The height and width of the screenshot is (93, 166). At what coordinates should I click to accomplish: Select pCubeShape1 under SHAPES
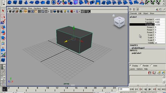(x=138, y=48)
